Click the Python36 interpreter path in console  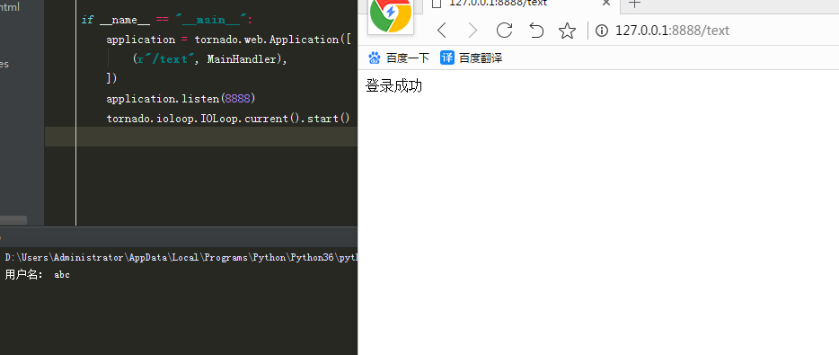tap(181, 258)
